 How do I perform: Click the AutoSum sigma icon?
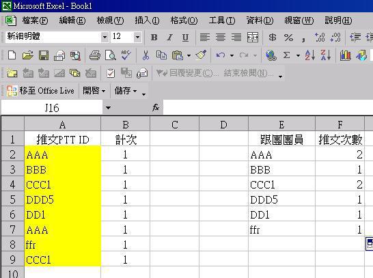pos(287,55)
